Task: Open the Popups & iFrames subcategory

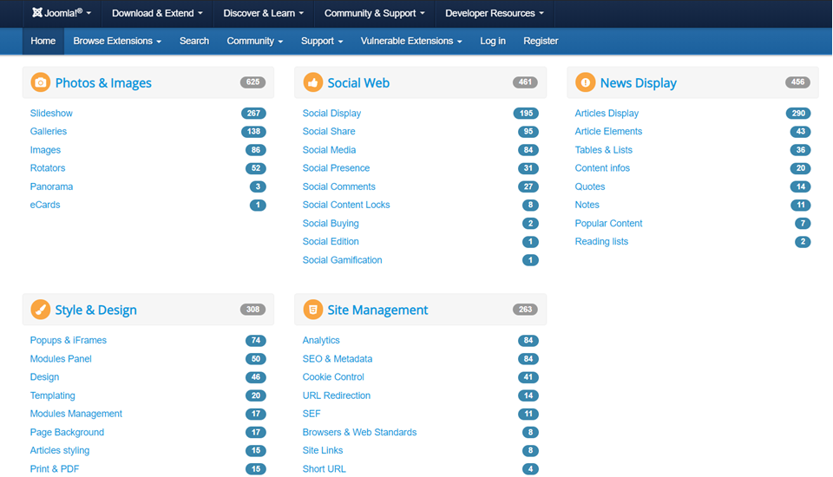Action: pyautogui.click(x=68, y=340)
